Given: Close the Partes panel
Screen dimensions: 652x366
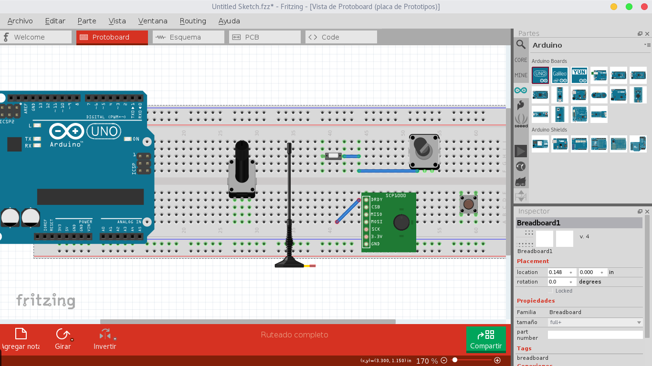Looking at the screenshot, I should click(647, 33).
